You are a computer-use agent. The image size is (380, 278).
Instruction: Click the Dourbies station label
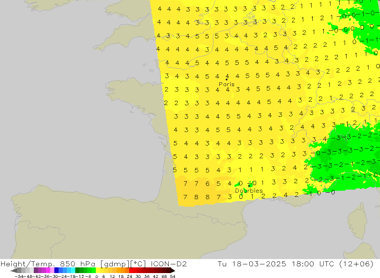pyautogui.click(x=249, y=191)
